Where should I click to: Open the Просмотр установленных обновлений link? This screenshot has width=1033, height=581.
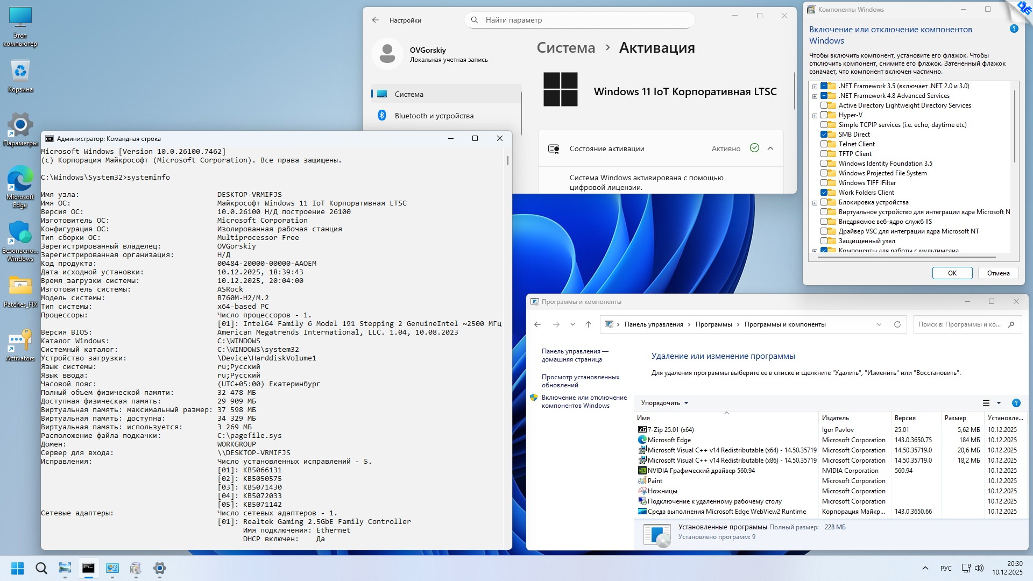coord(580,381)
